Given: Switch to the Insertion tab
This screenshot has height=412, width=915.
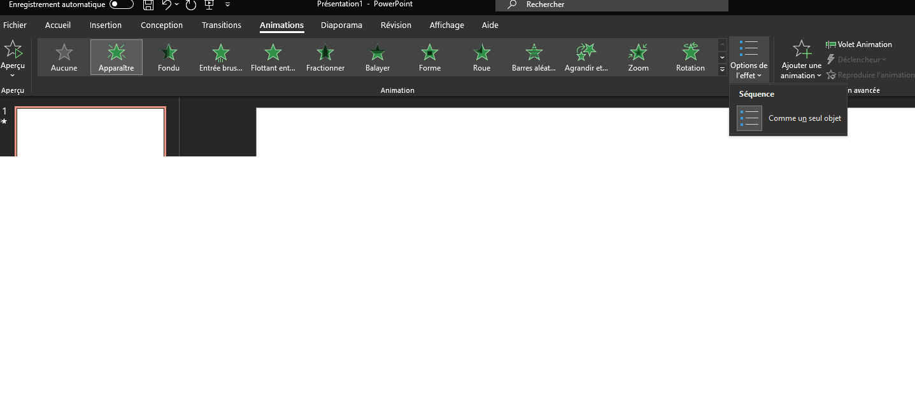Looking at the screenshot, I should pyautogui.click(x=106, y=25).
